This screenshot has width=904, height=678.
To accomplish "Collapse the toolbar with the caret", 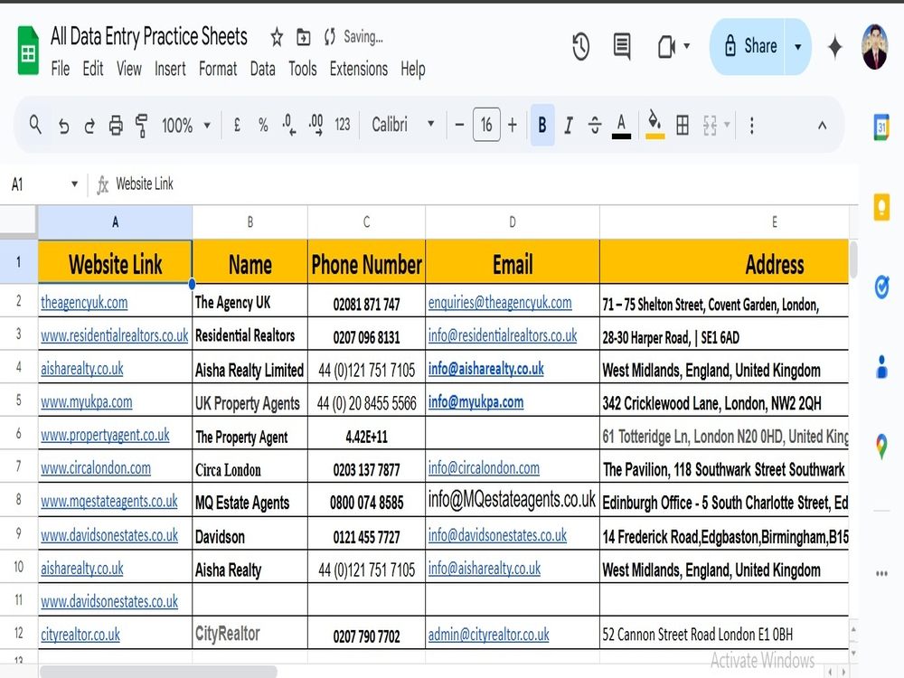I will point(822,125).
